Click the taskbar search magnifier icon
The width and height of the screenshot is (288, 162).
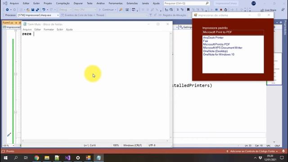(x=16, y=158)
